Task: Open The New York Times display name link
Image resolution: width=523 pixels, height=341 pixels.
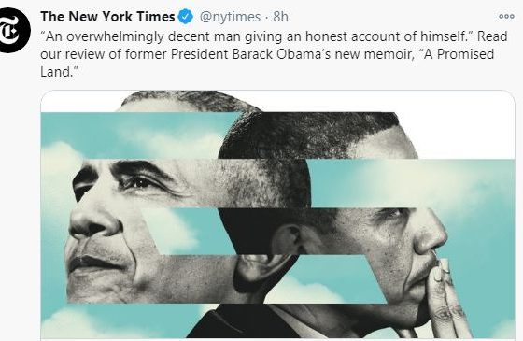Action: coord(107,17)
